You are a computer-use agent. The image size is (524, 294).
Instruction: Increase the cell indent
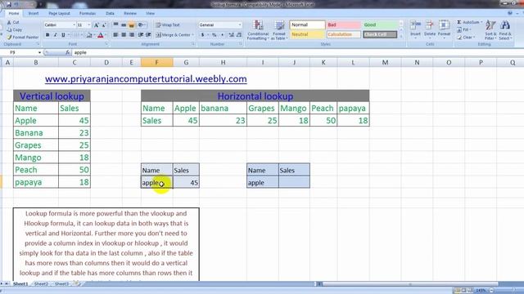(x=148, y=35)
